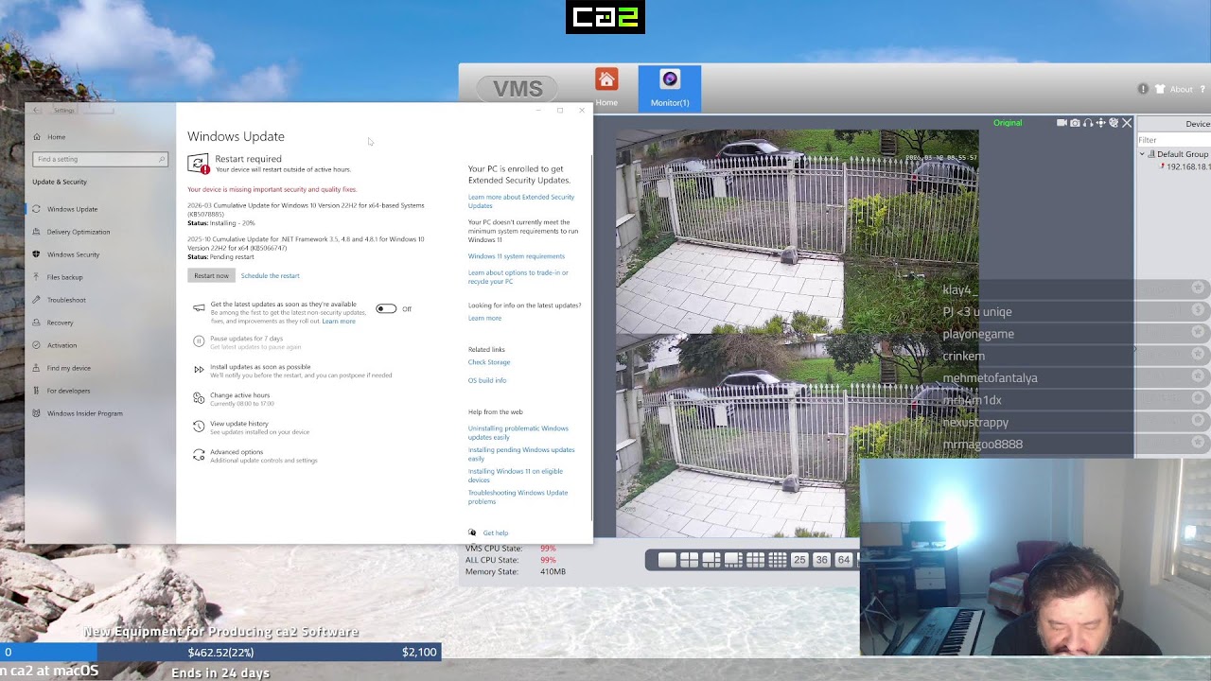Open Troubleshooting Windows Update problems link
1211x681 pixels.
pos(518,498)
